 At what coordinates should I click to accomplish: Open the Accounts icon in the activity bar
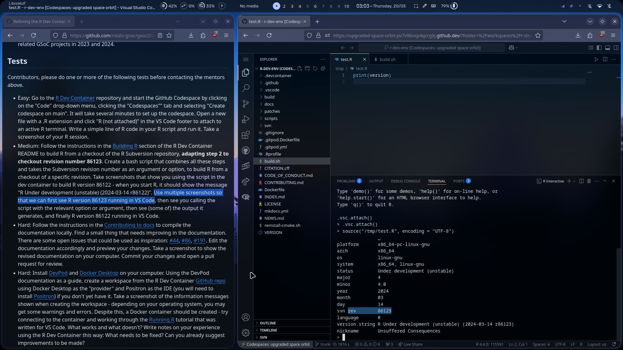(246, 317)
